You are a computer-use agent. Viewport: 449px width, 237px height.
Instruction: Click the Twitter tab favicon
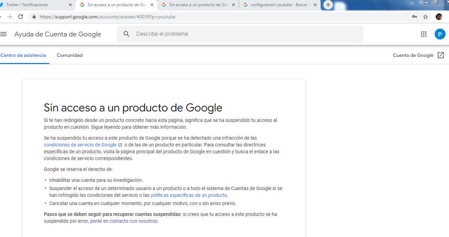[x=2, y=5]
